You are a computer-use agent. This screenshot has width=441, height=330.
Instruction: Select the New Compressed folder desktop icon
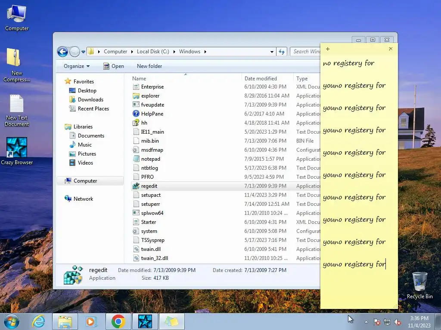coord(17,65)
